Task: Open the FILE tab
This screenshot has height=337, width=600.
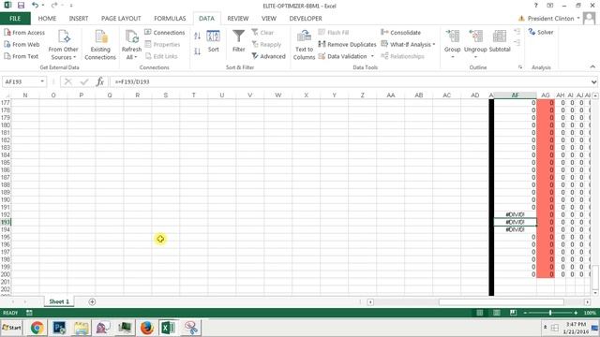Action: click(x=15, y=19)
